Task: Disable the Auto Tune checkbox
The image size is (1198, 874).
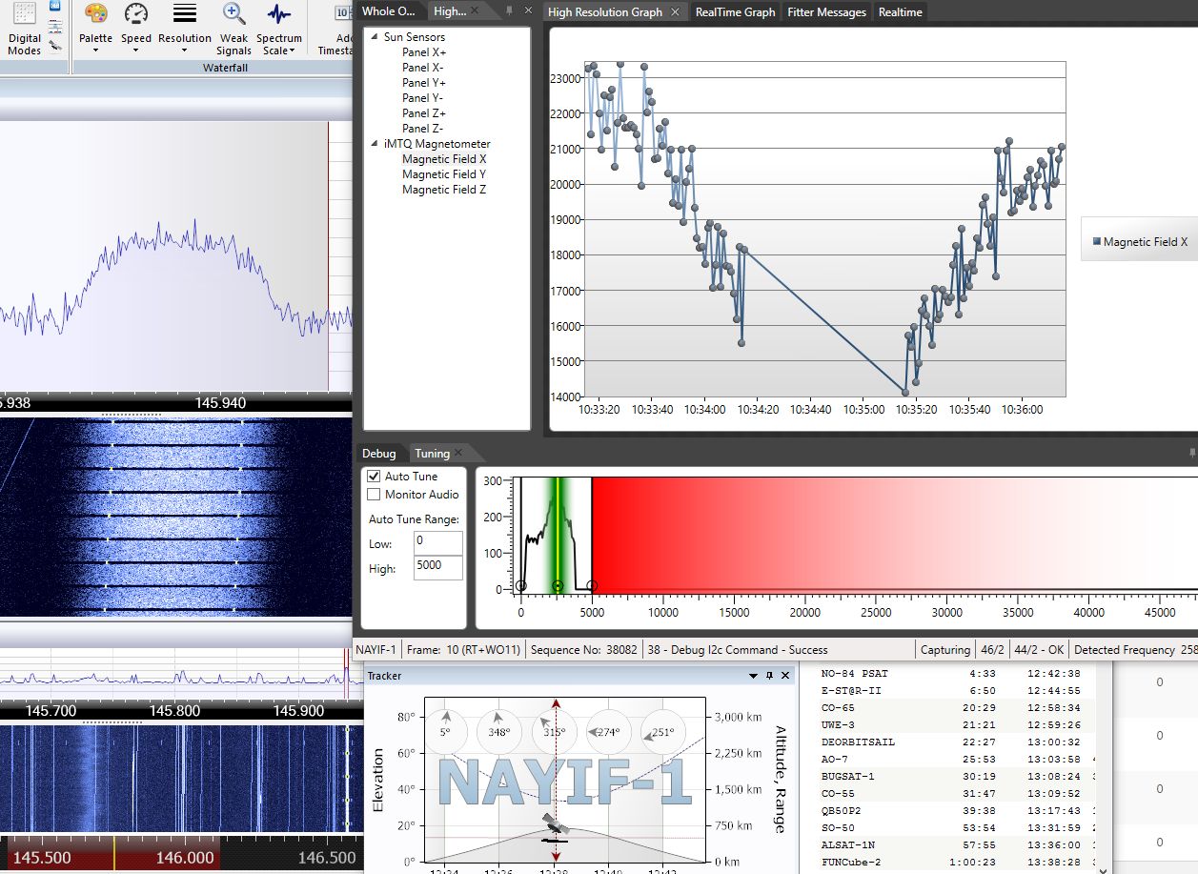Action: 375,477
